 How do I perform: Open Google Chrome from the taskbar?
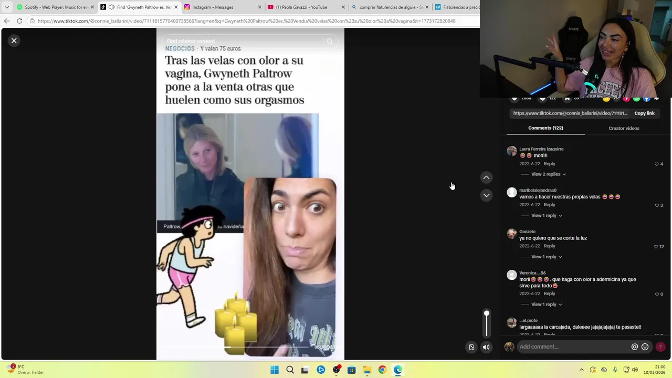pyautogui.click(x=382, y=370)
